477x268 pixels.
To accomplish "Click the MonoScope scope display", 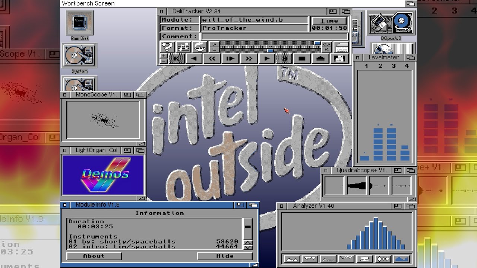I will pos(103,120).
